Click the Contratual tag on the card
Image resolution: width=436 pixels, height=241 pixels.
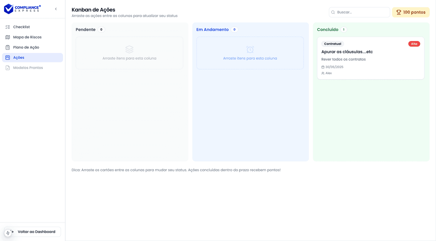click(332, 44)
